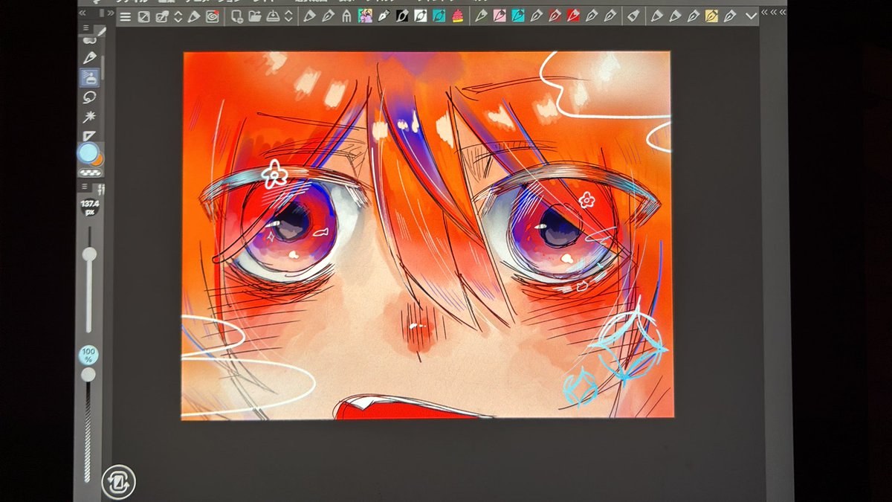
Task: Expand more presets with the chevron arrow
Action: point(751,16)
